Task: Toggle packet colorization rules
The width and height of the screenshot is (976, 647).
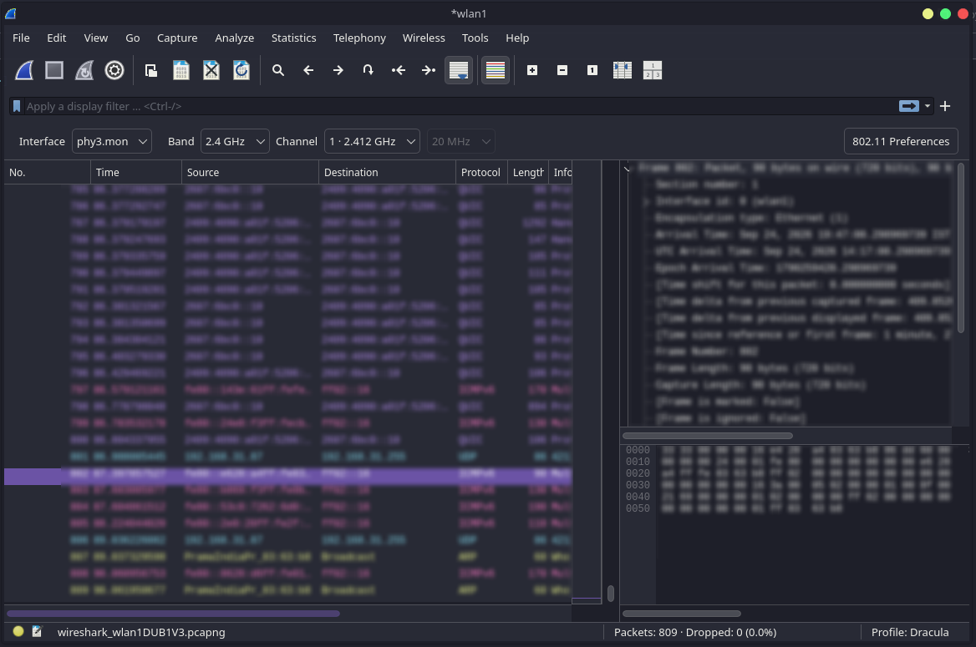Action: coord(496,70)
